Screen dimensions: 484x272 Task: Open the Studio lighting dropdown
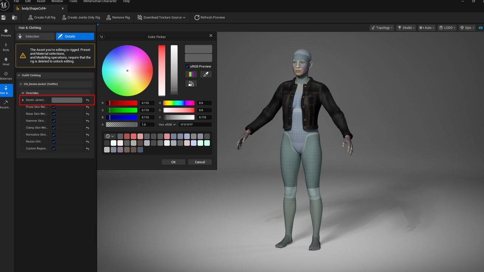pyautogui.click(x=406, y=28)
